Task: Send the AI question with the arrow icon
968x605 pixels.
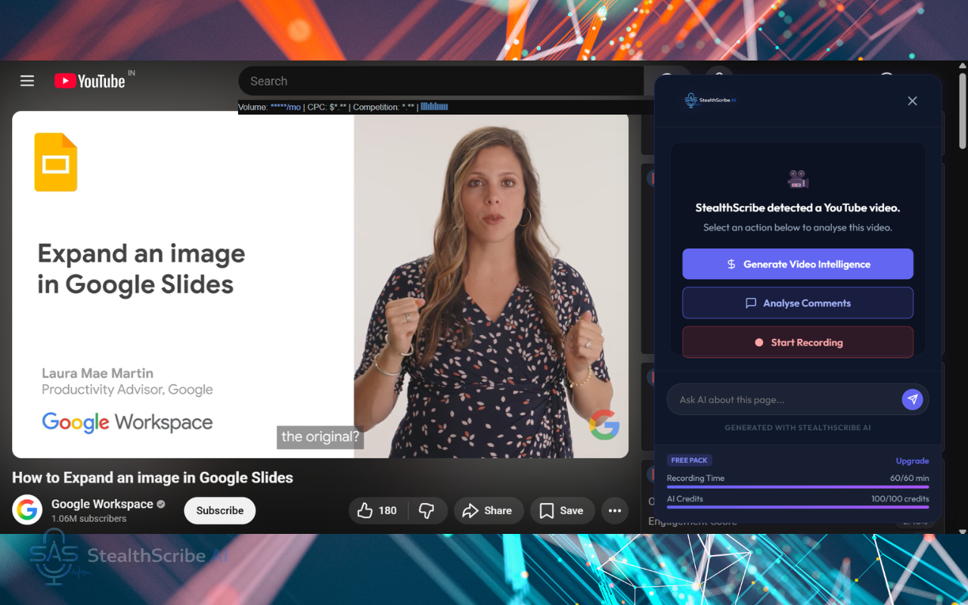Action: click(912, 399)
